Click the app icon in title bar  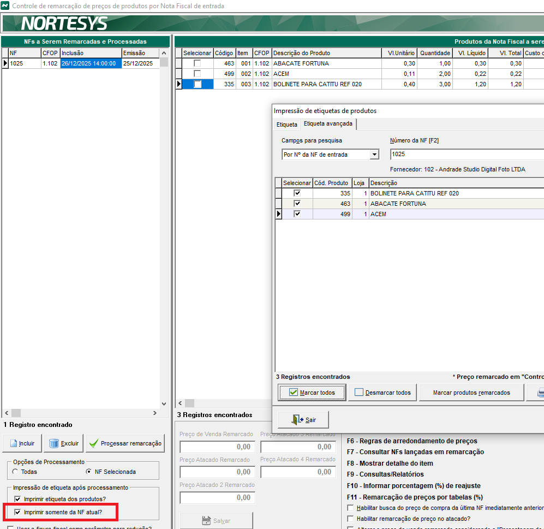[5, 6]
